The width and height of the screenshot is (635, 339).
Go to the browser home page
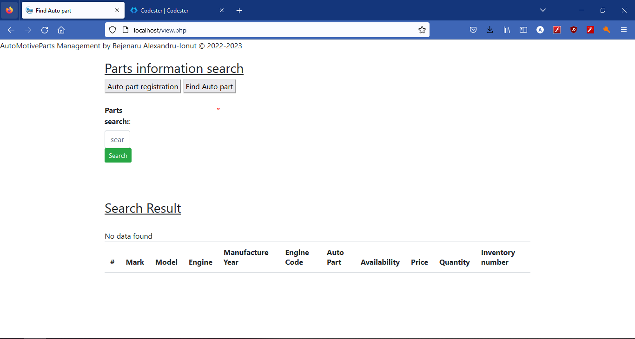[x=61, y=30]
